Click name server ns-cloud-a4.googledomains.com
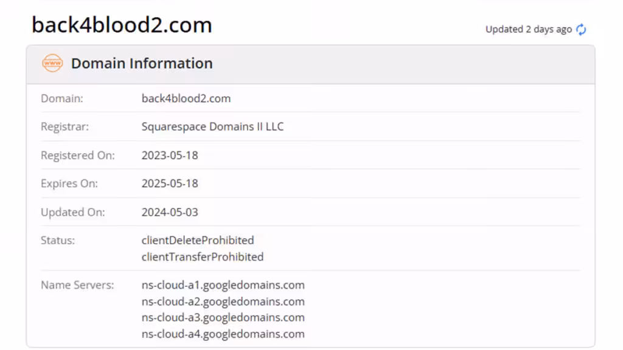 point(223,334)
